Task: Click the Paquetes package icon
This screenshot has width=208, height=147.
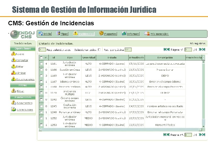Action: (x=101, y=33)
